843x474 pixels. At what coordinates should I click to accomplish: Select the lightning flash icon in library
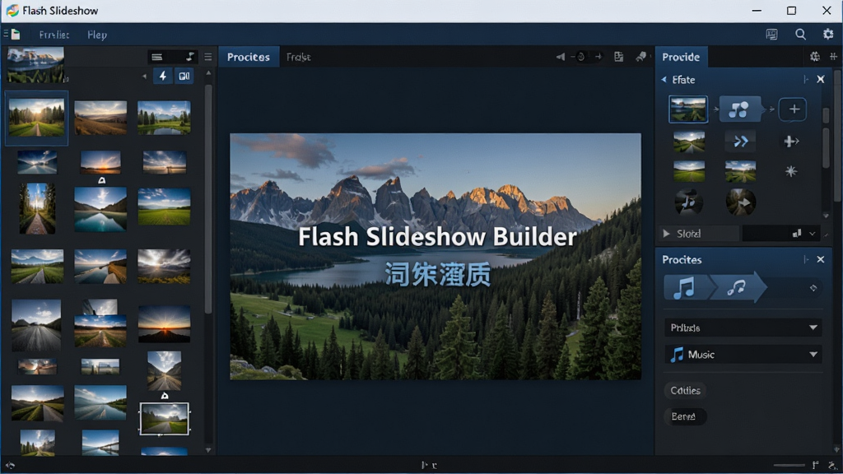click(162, 76)
